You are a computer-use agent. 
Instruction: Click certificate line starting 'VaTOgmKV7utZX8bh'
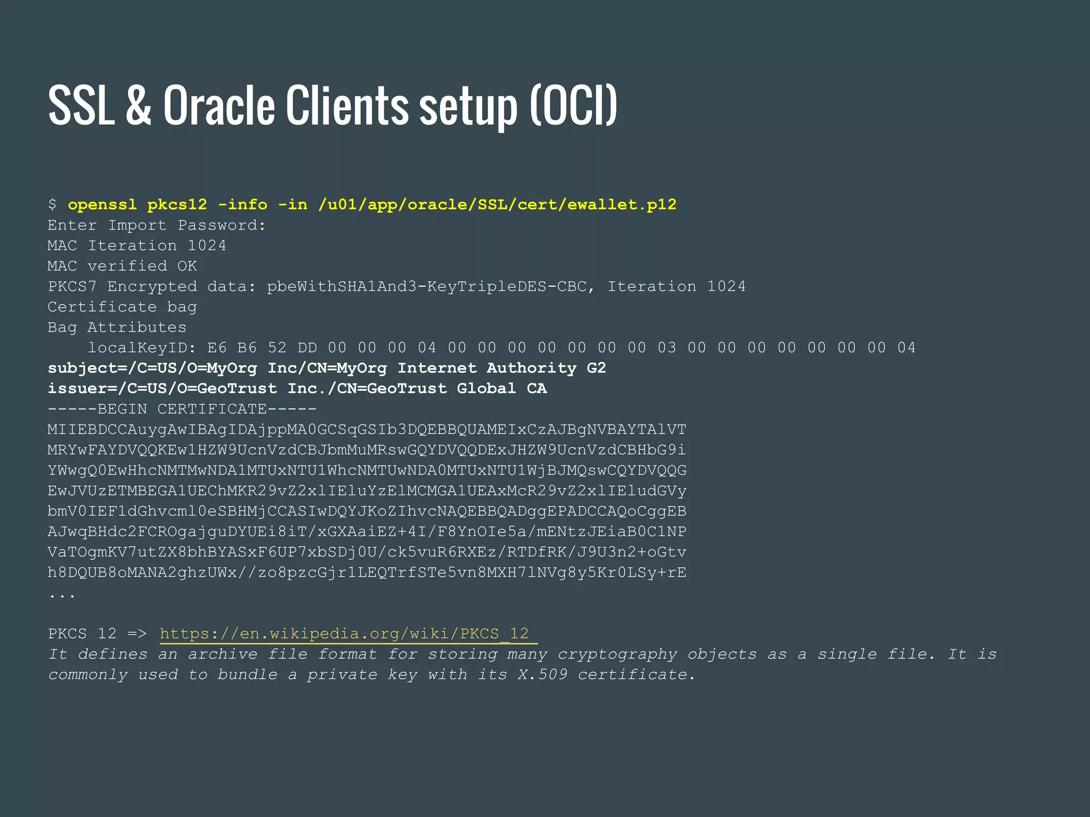[367, 552]
